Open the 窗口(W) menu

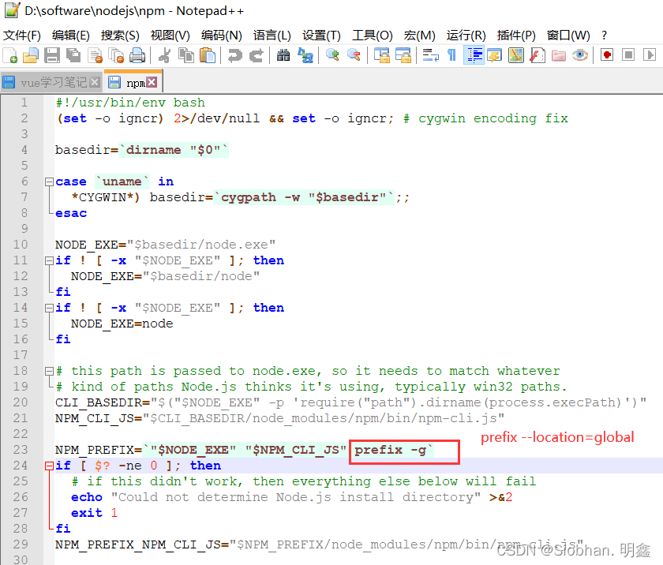coord(568,36)
